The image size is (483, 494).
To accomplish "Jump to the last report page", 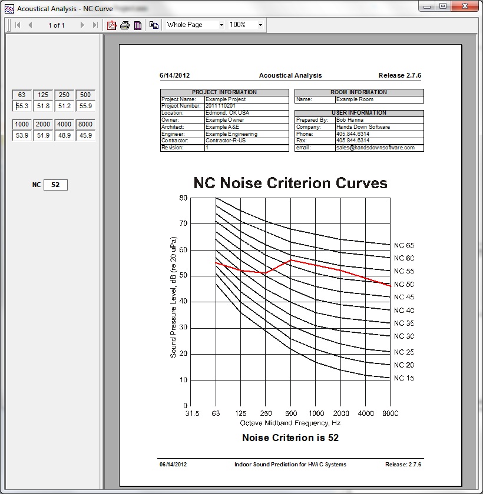I will [95, 25].
